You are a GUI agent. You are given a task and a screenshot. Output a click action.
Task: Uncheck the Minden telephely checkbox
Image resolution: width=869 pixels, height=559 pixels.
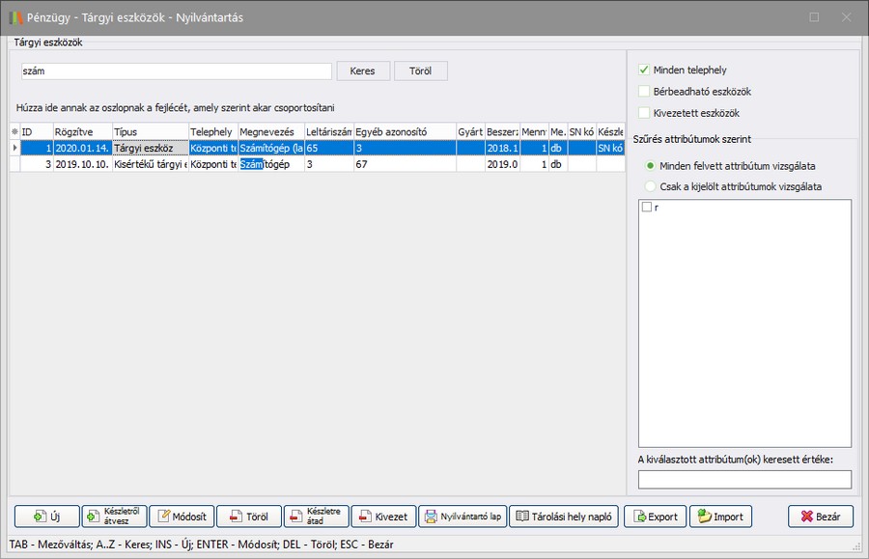[x=644, y=70]
